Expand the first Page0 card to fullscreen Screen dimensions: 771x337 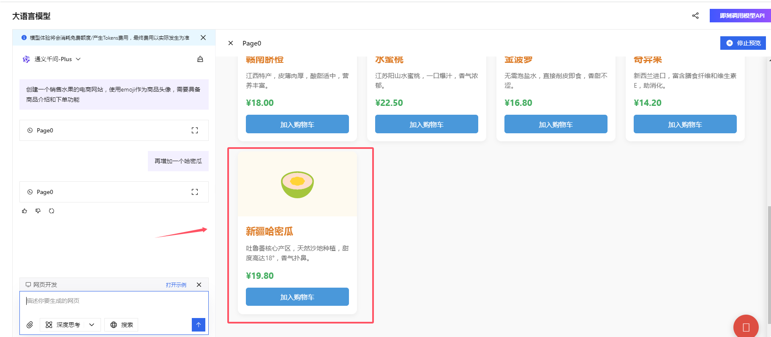pos(194,130)
